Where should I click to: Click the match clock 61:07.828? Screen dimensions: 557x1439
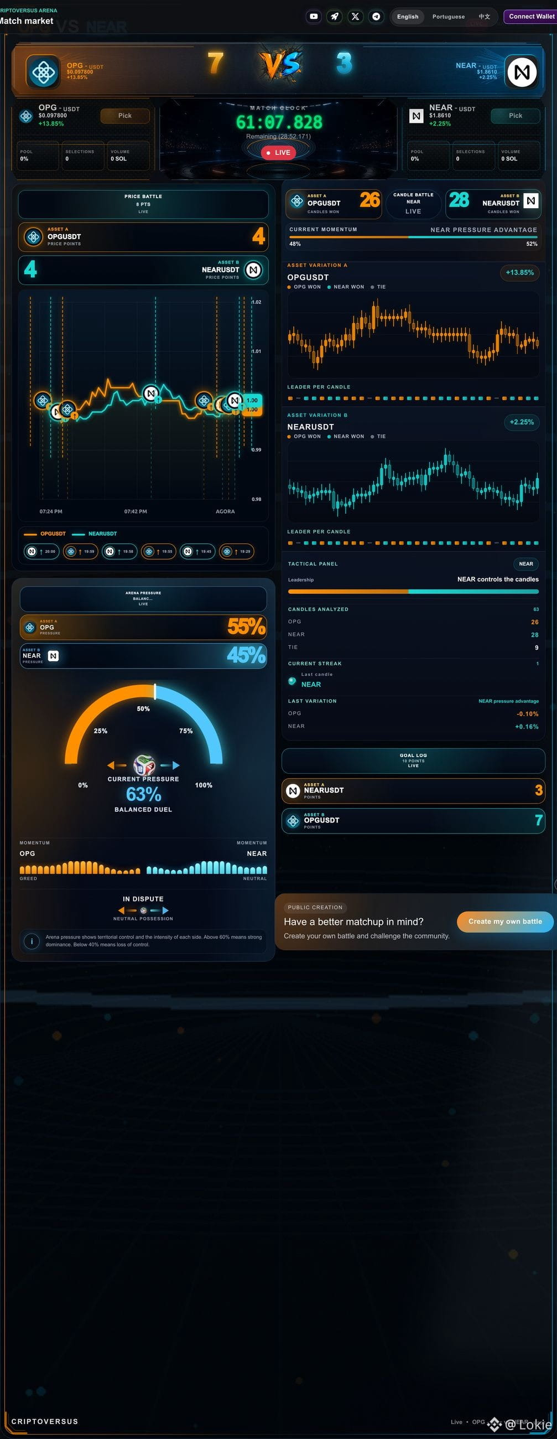click(279, 122)
